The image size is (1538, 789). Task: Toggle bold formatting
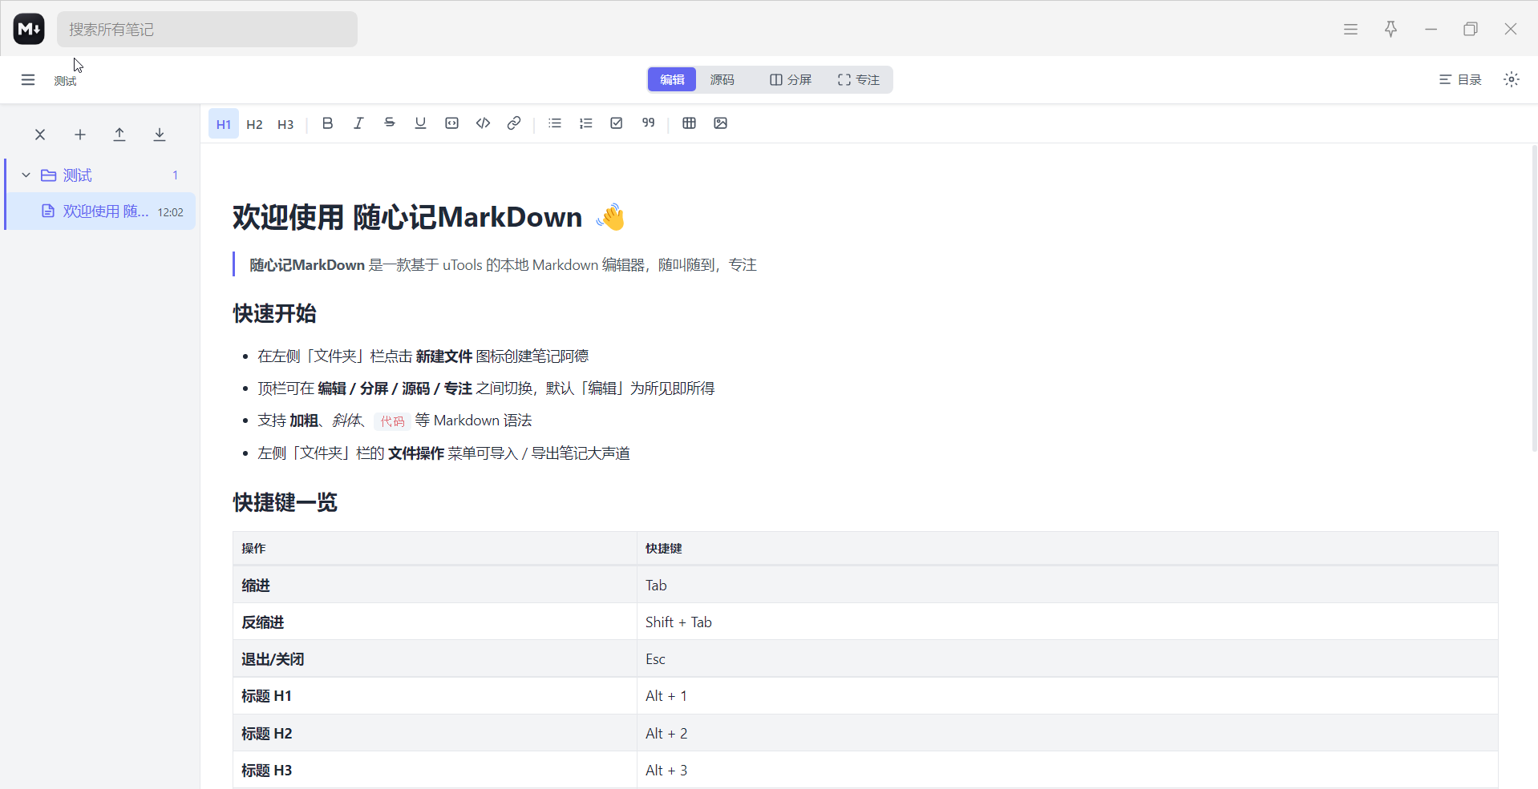point(327,123)
